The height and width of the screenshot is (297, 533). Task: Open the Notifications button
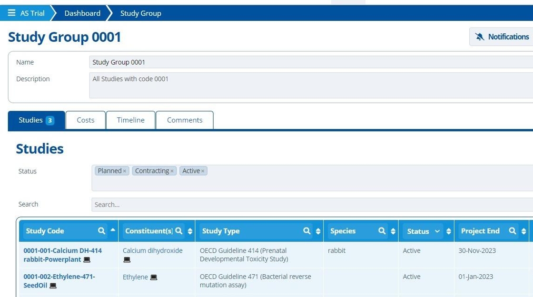(x=501, y=37)
